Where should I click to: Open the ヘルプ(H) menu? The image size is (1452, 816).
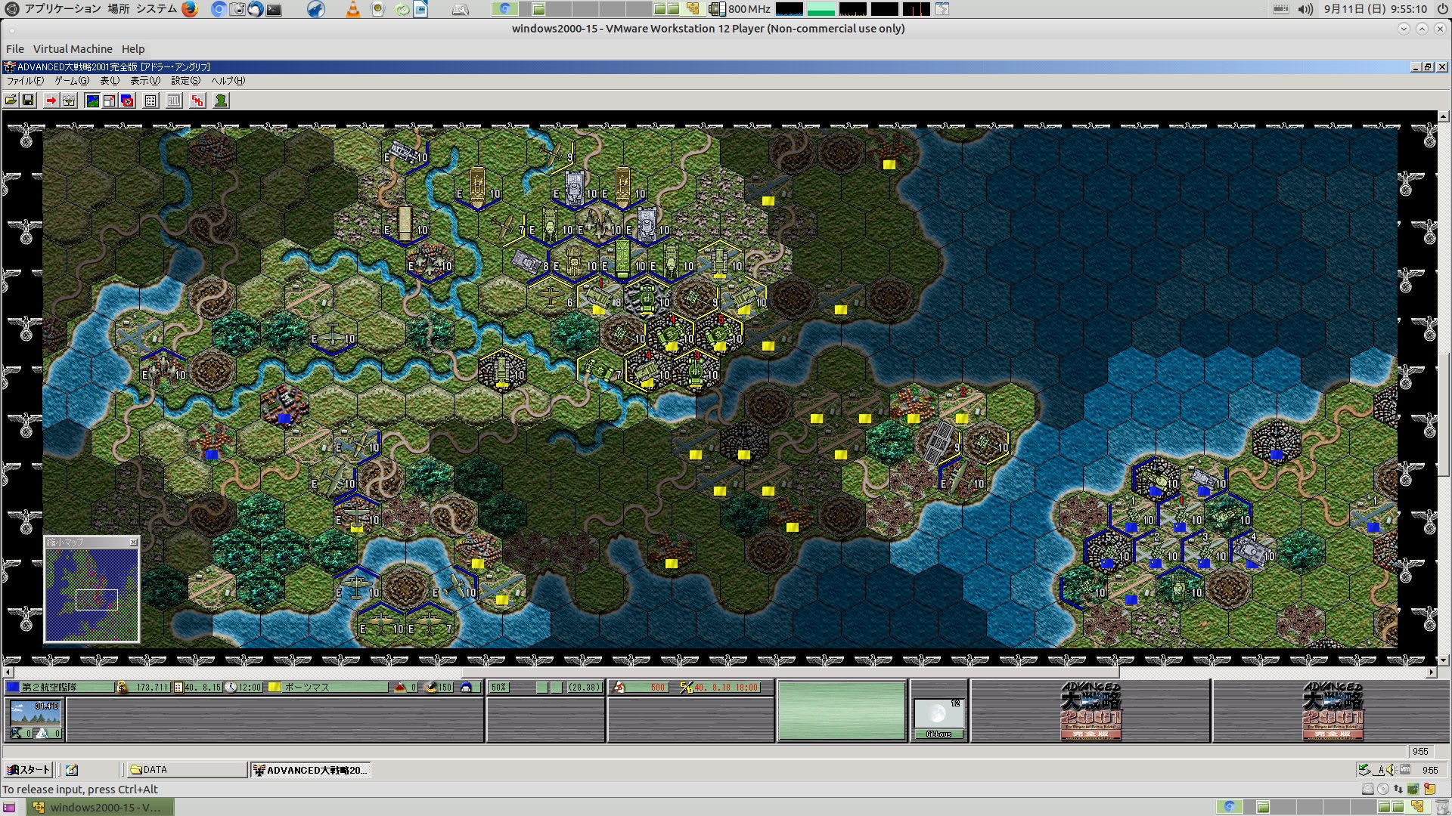point(228,80)
